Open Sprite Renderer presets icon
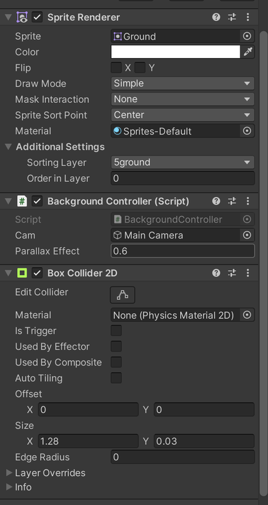The width and height of the screenshot is (268, 505). (x=232, y=17)
